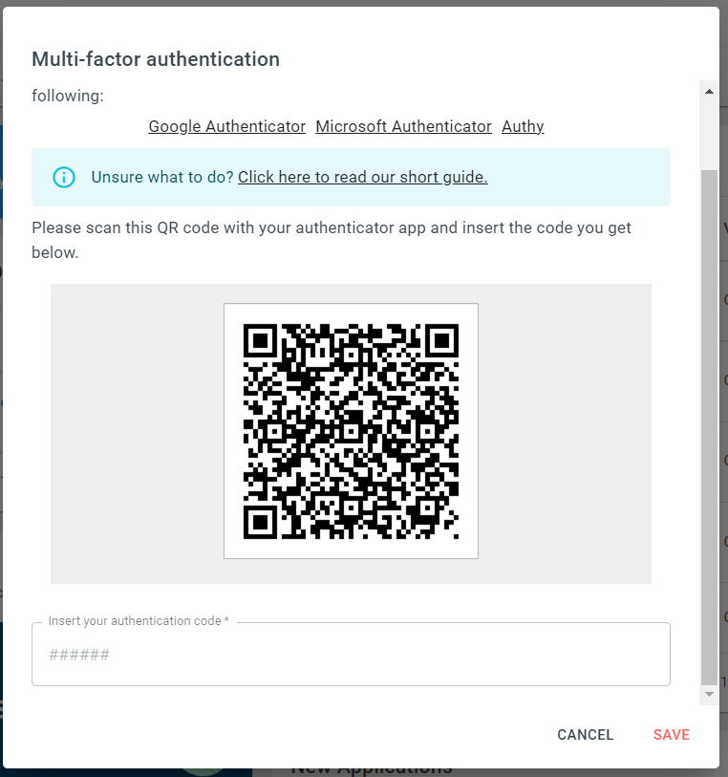Open the Google Authenticator link
The image size is (728, 777).
coord(226,126)
